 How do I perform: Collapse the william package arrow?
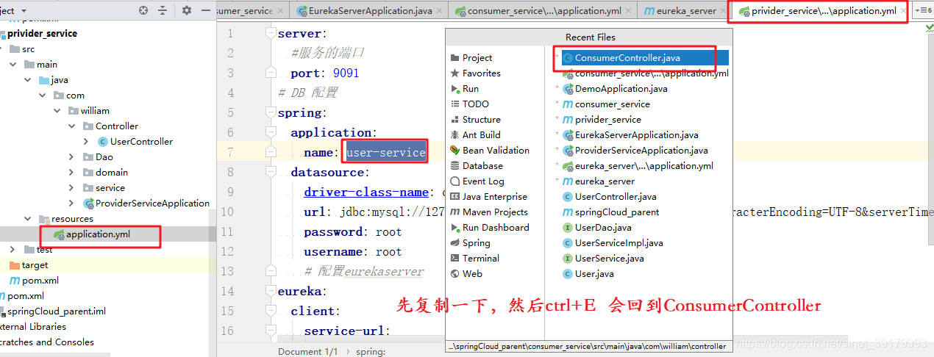pos(57,111)
